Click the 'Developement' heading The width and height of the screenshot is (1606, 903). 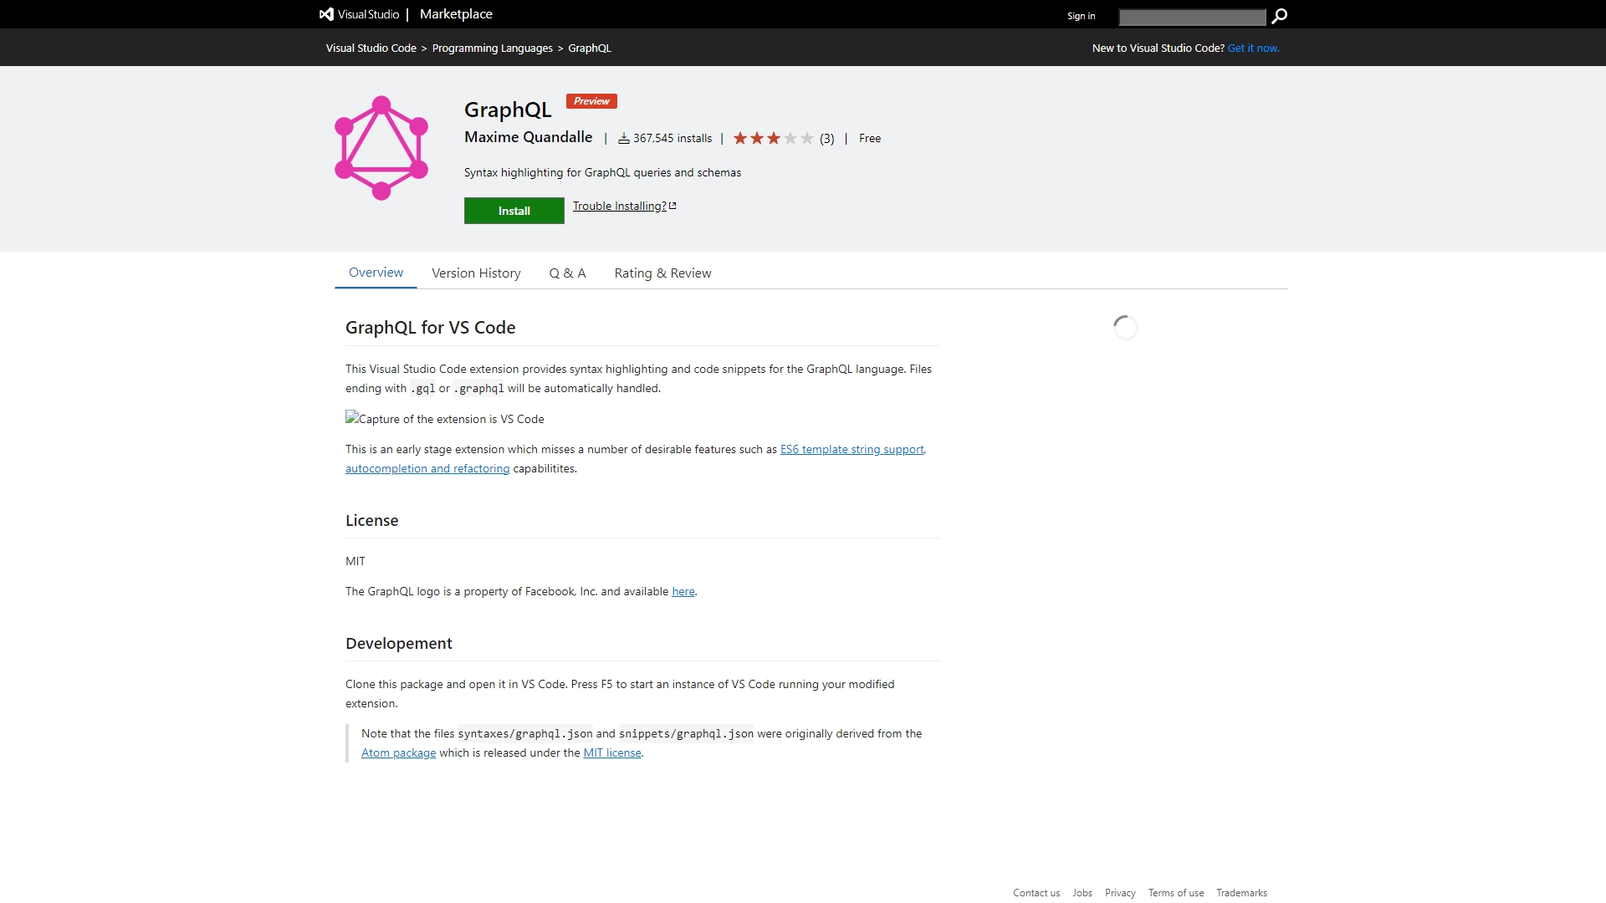pos(398,643)
